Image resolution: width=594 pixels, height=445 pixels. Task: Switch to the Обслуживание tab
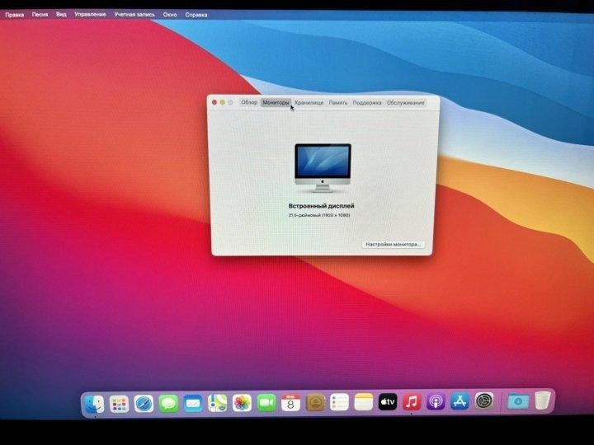point(405,102)
